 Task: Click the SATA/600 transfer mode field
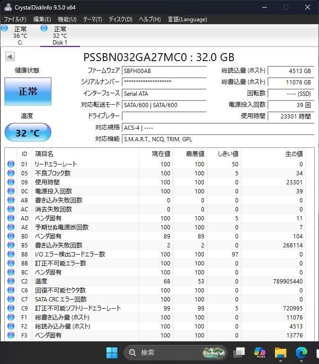pos(164,105)
